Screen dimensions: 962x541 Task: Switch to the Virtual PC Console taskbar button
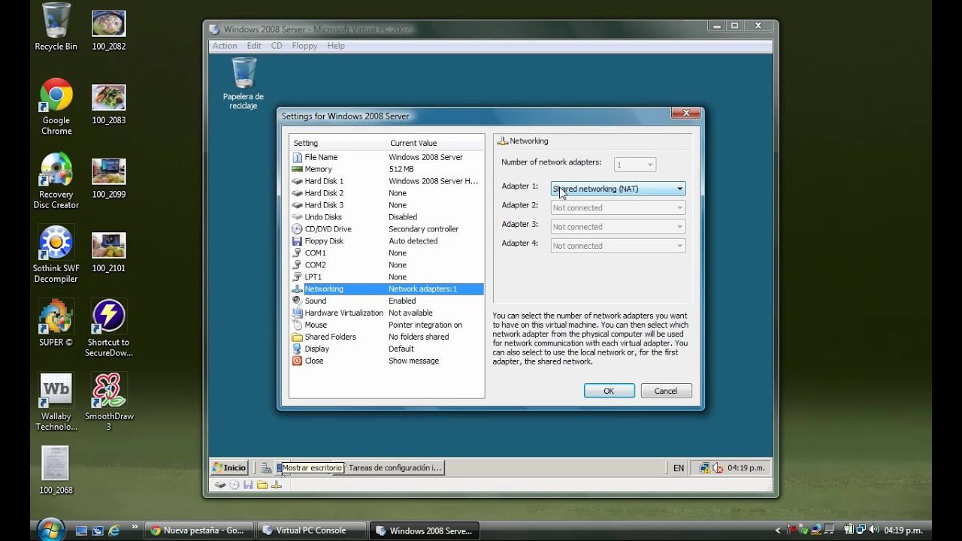[x=311, y=530]
